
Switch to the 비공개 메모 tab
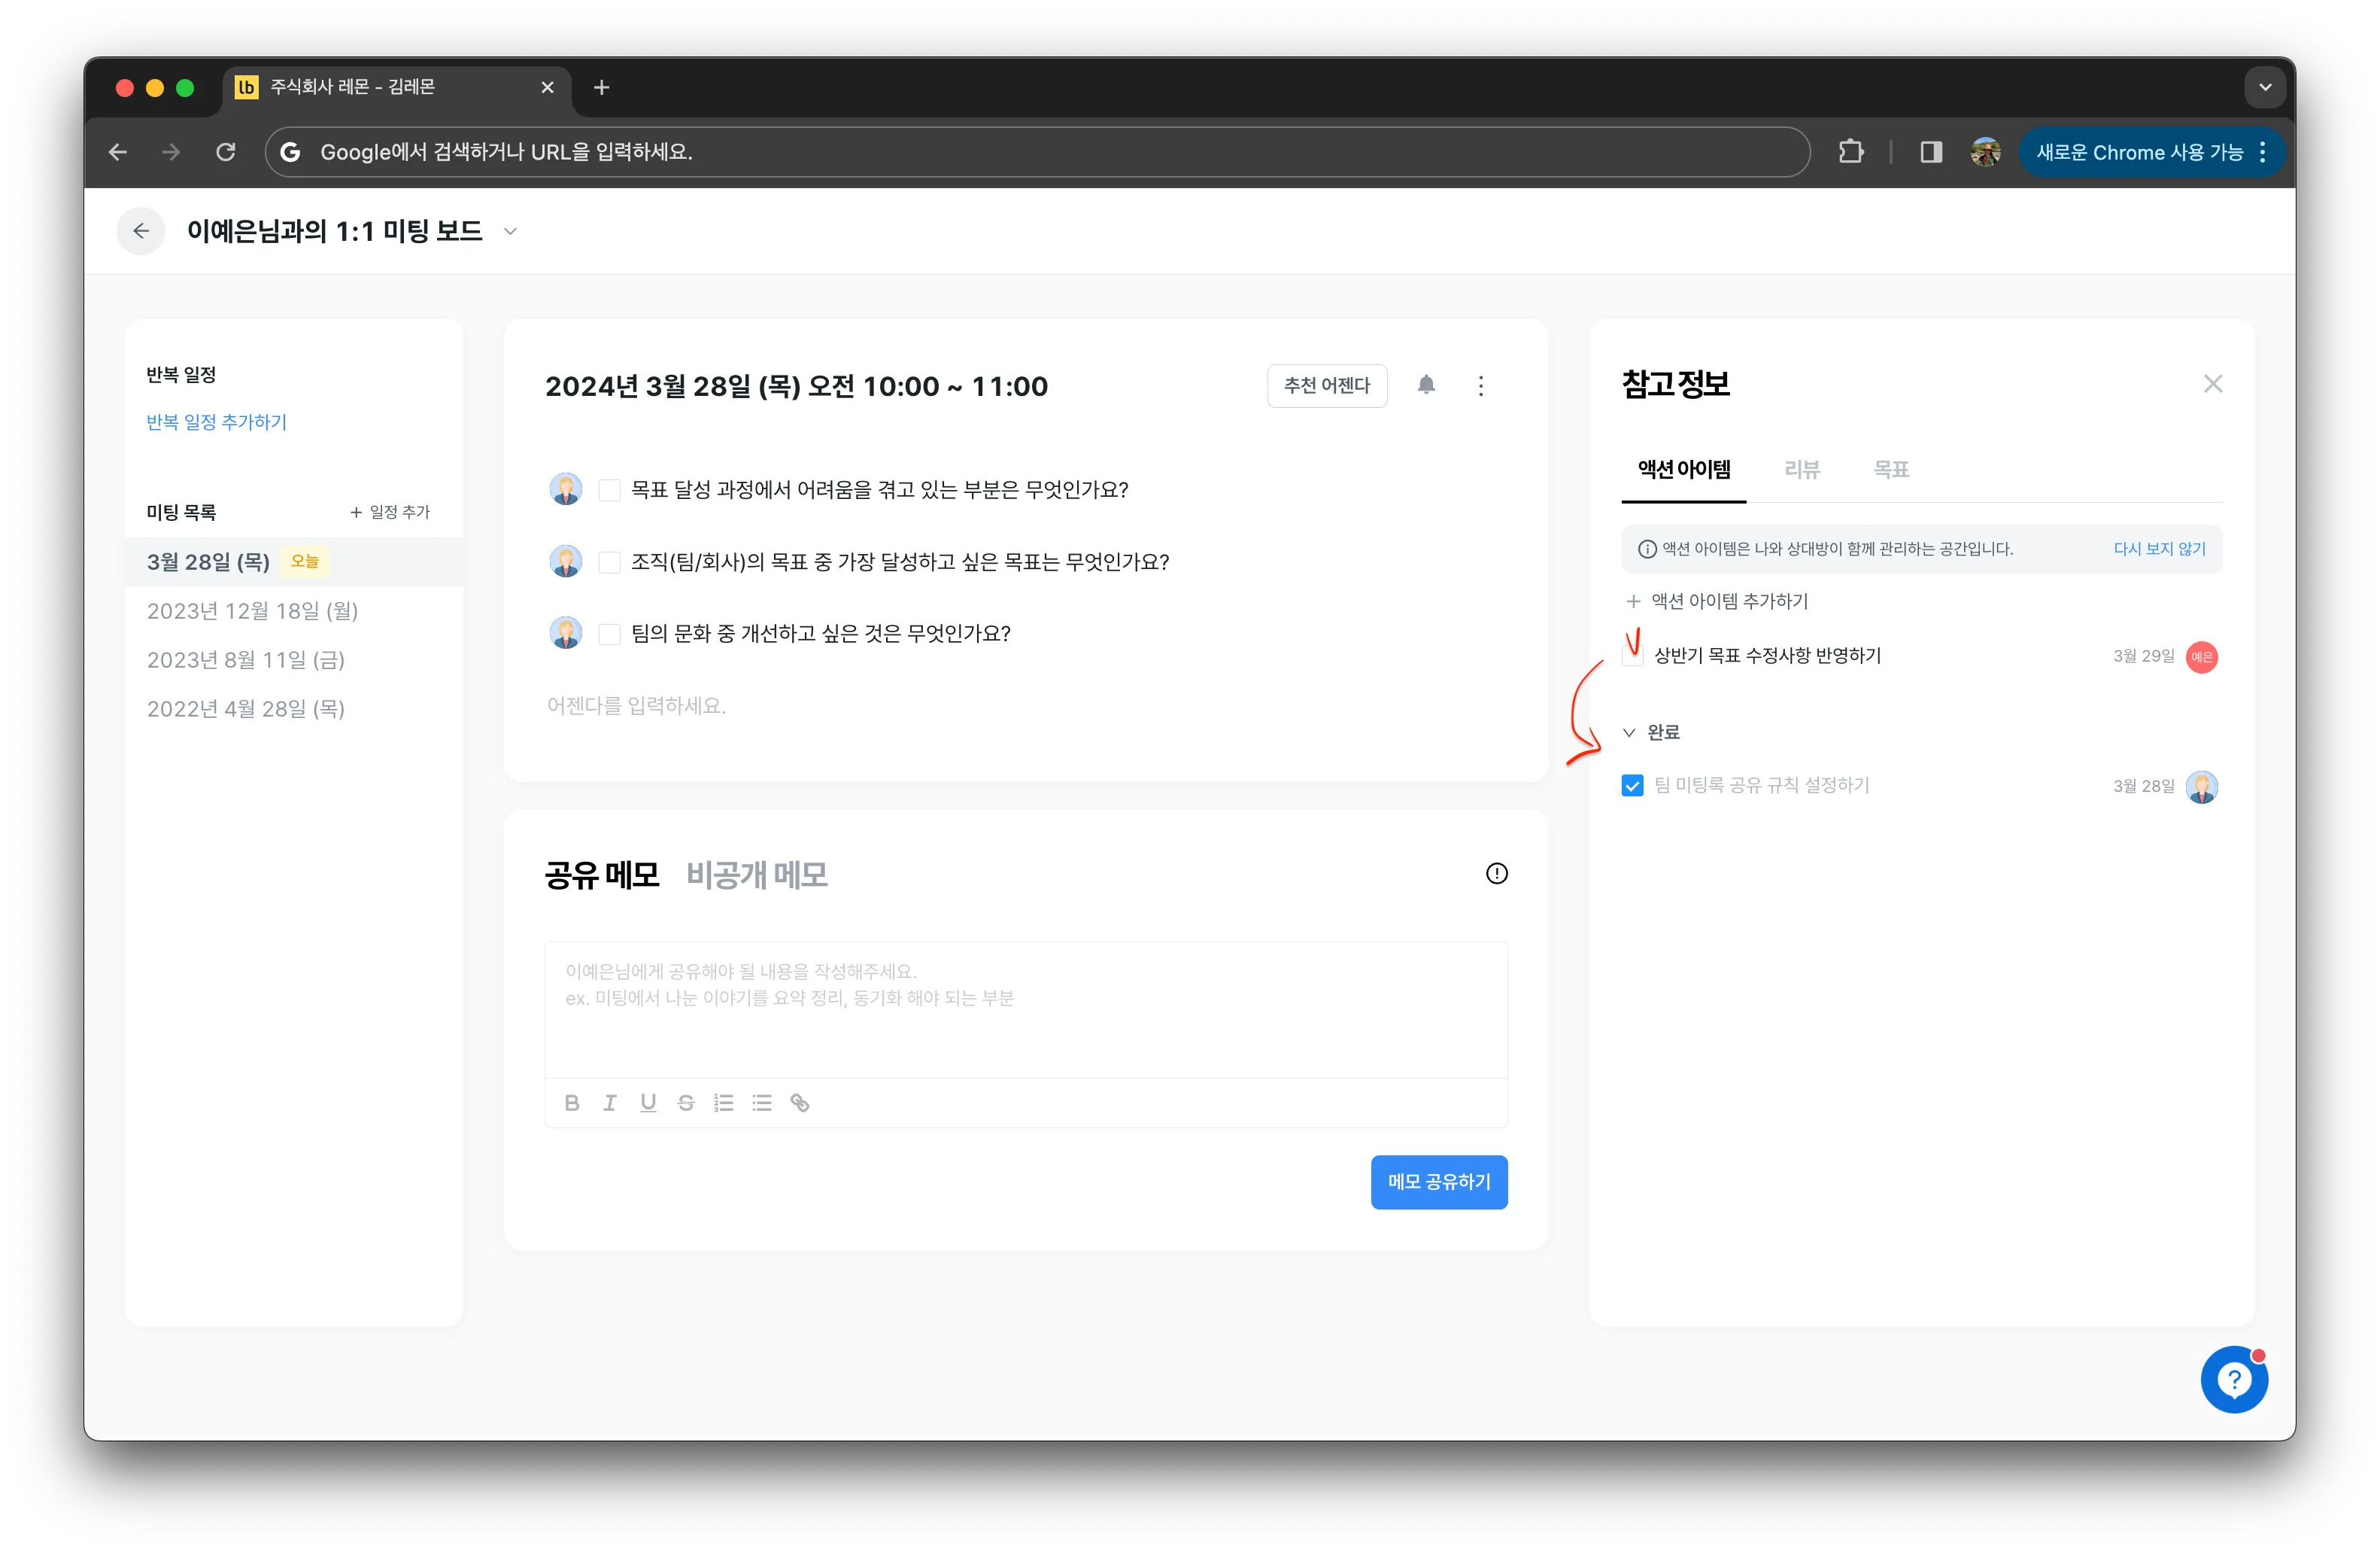click(757, 875)
